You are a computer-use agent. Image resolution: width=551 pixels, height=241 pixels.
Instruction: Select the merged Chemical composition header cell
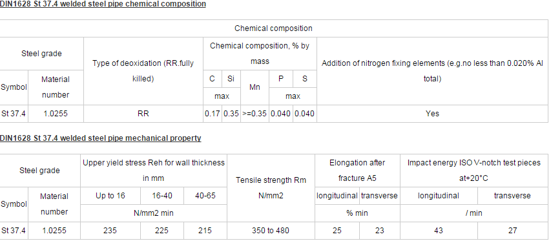tap(273, 28)
